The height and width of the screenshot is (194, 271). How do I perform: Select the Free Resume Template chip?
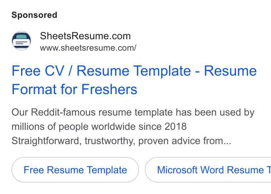[75, 170]
